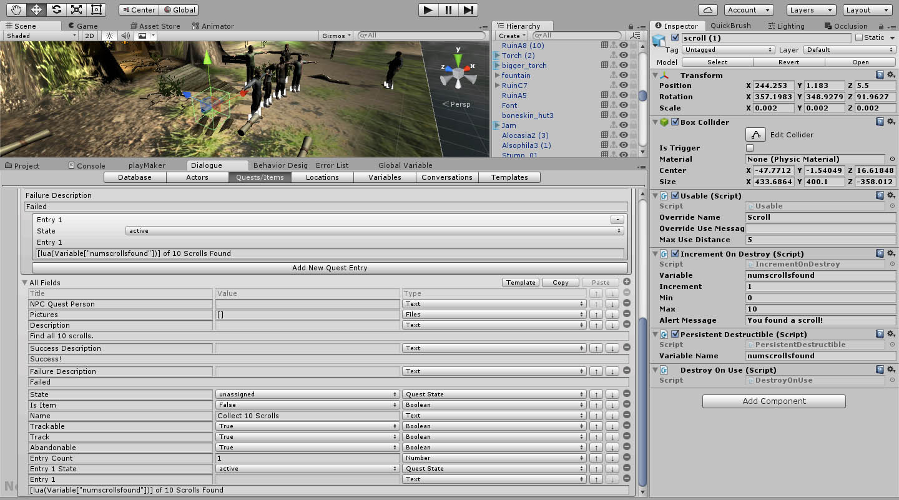Viewport: 899px width, 500px height.
Task: Toggle the Static checkbox
Action: [x=859, y=37]
